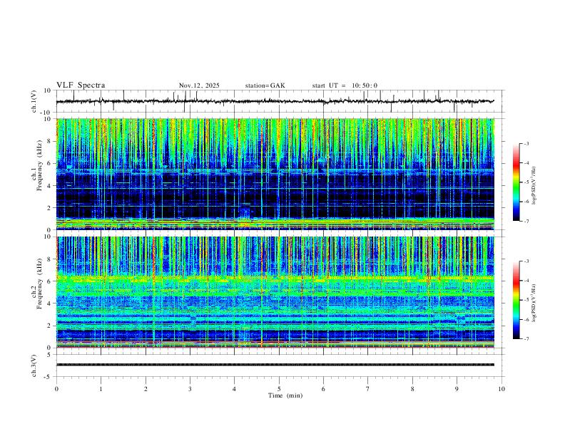
Task: Click the "-7" value on ch.2 color bar
Action: [x=526, y=339]
